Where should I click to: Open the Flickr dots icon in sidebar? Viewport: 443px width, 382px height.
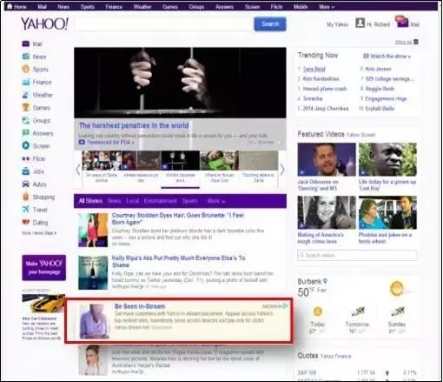(x=26, y=158)
